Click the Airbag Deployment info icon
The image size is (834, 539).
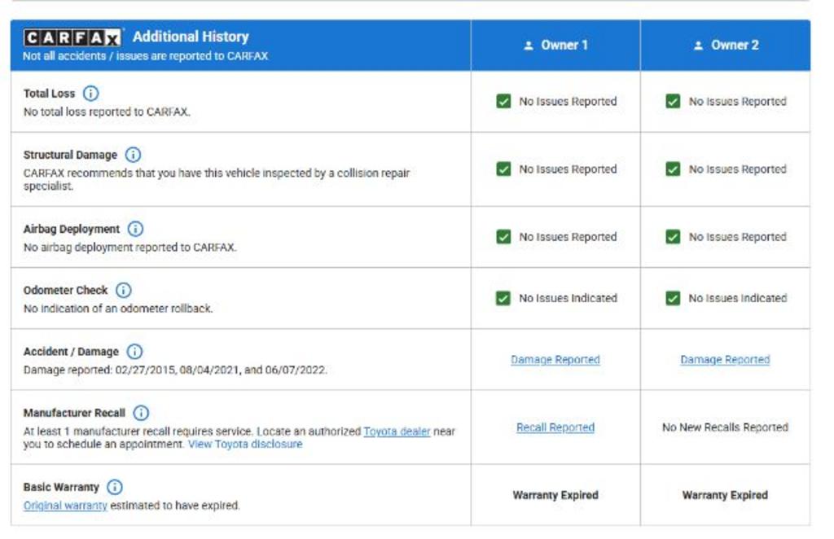coord(135,229)
